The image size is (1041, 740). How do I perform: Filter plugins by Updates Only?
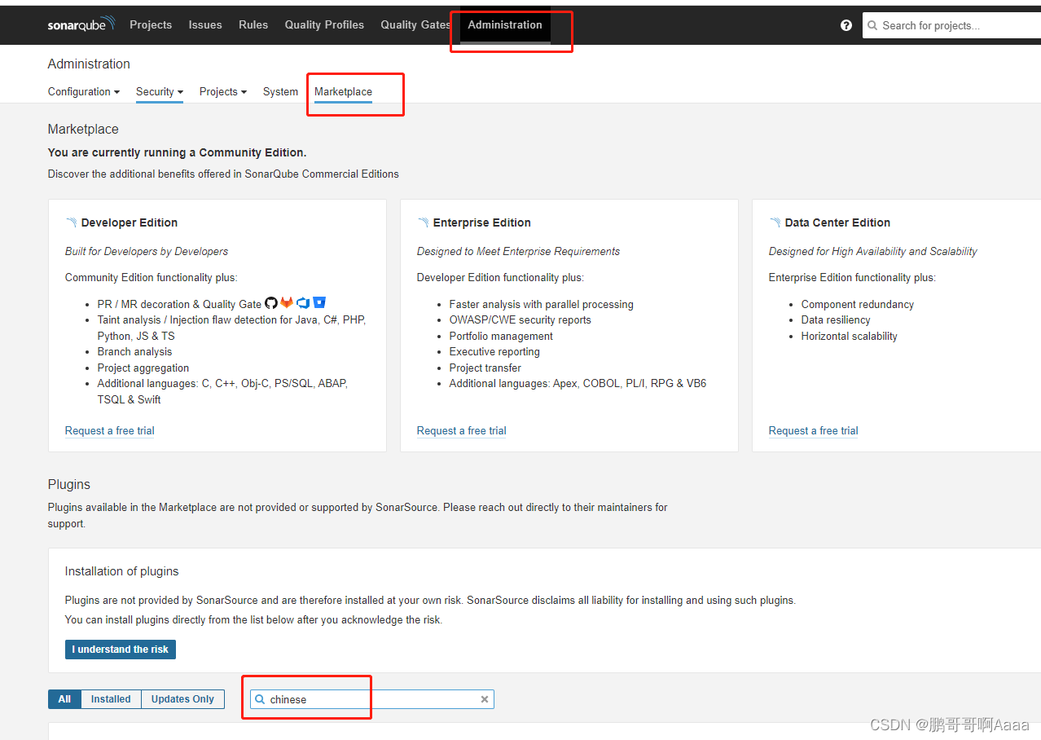(x=182, y=699)
